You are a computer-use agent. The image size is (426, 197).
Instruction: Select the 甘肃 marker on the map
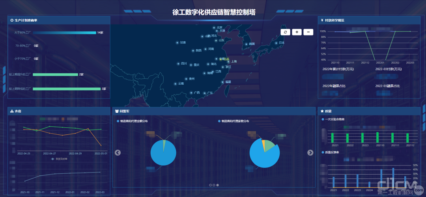pos(177,43)
